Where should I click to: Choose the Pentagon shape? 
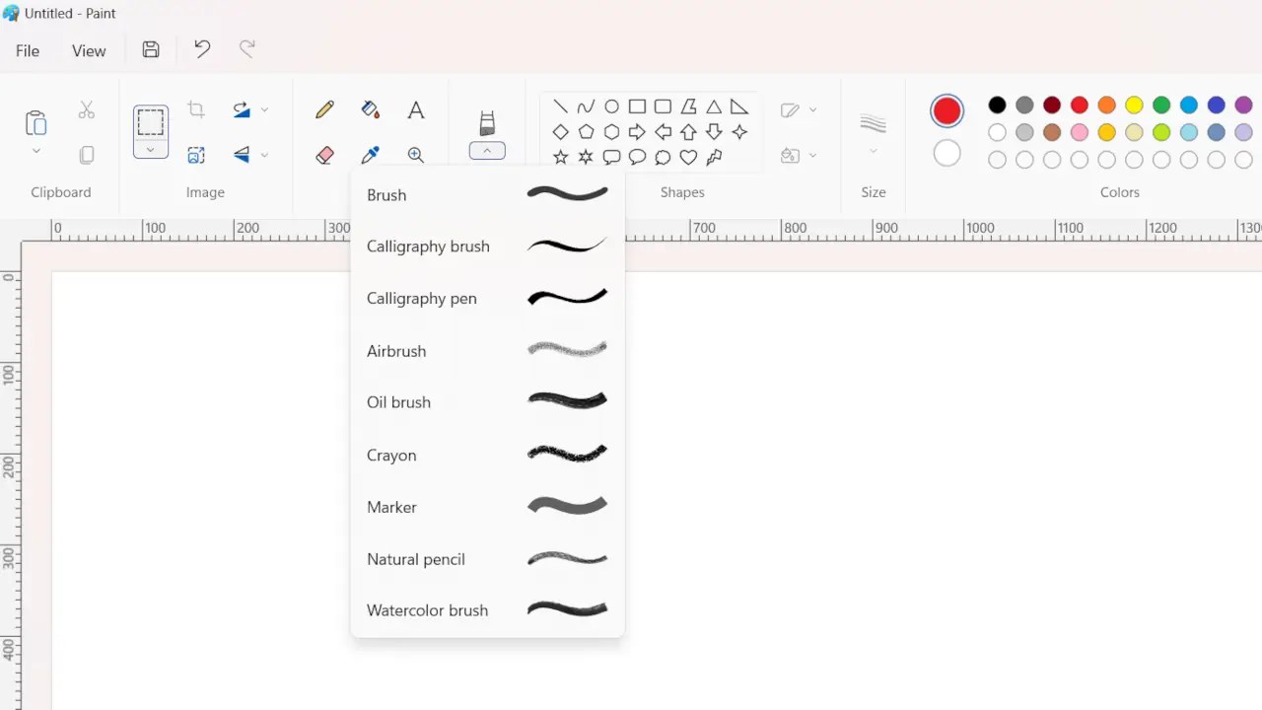586,132
